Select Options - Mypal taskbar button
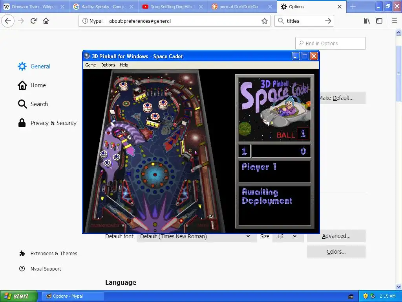This screenshot has width=402, height=302. pos(73,296)
